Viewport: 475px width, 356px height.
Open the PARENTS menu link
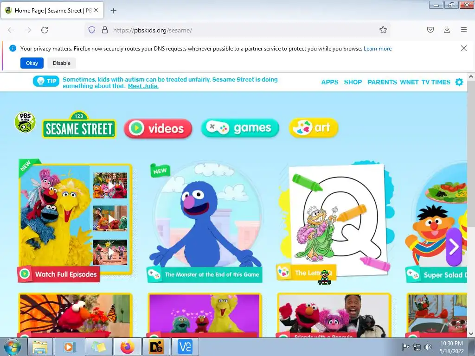point(382,82)
